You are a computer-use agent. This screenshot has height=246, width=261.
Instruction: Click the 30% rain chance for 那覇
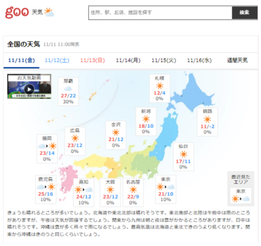point(68,102)
